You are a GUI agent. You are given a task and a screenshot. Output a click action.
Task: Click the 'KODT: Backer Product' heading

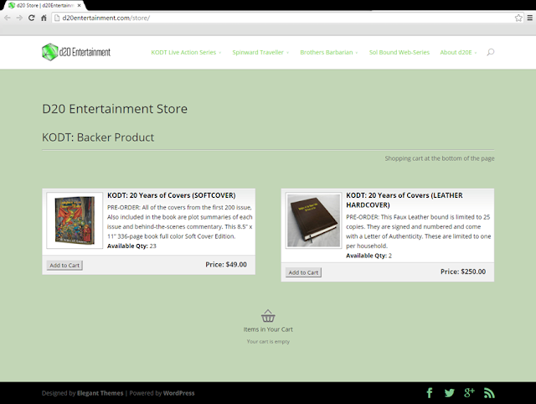tap(98, 137)
